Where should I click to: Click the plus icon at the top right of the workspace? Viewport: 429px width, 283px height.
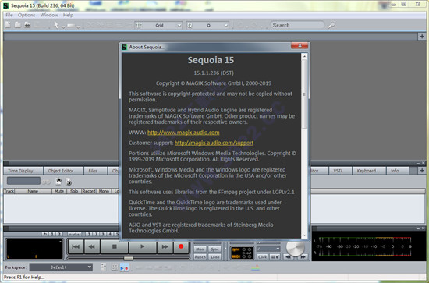[422, 36]
